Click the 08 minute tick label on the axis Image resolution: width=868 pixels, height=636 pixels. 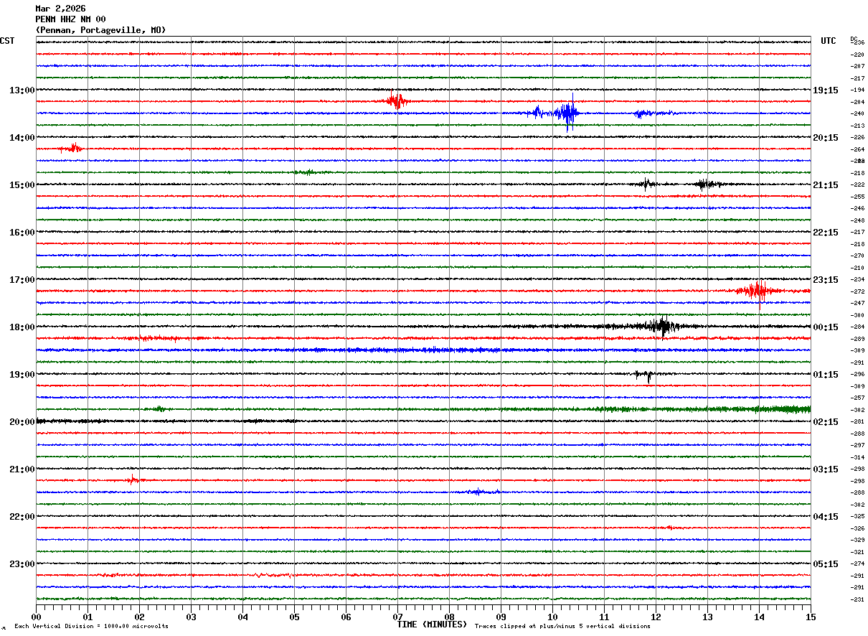pos(449,617)
